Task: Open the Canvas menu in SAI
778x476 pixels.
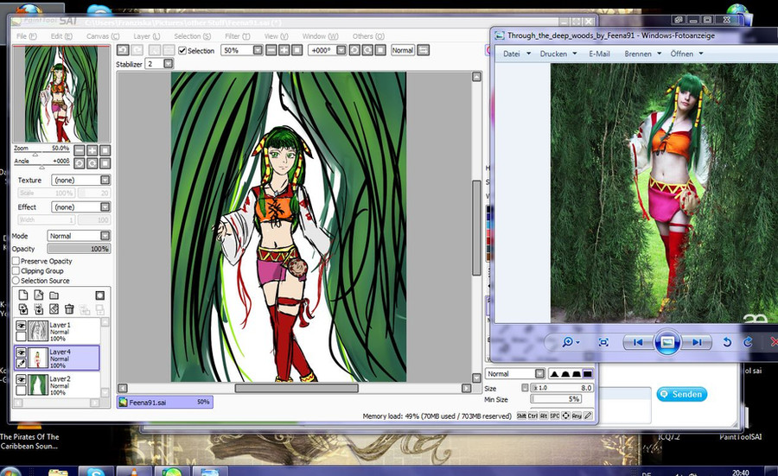Action: (x=103, y=36)
